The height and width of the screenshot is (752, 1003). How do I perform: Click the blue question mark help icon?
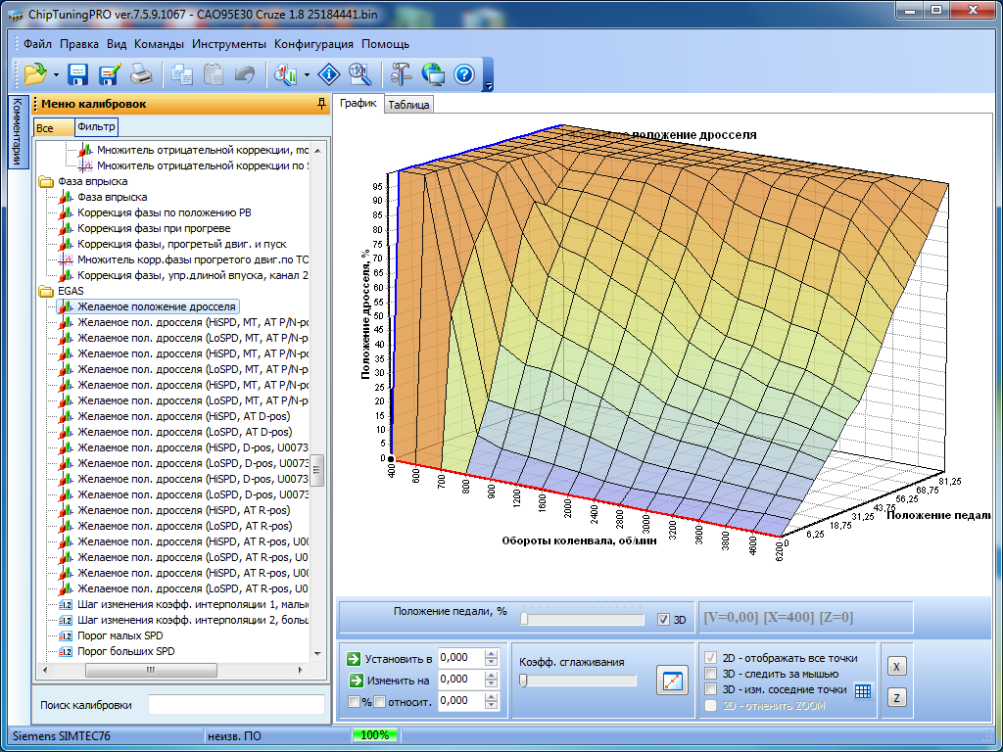pos(464,74)
